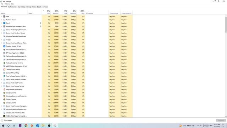Open Windows Start menu on taskbar
The height and width of the screenshot is (128, 227).
point(3,126)
